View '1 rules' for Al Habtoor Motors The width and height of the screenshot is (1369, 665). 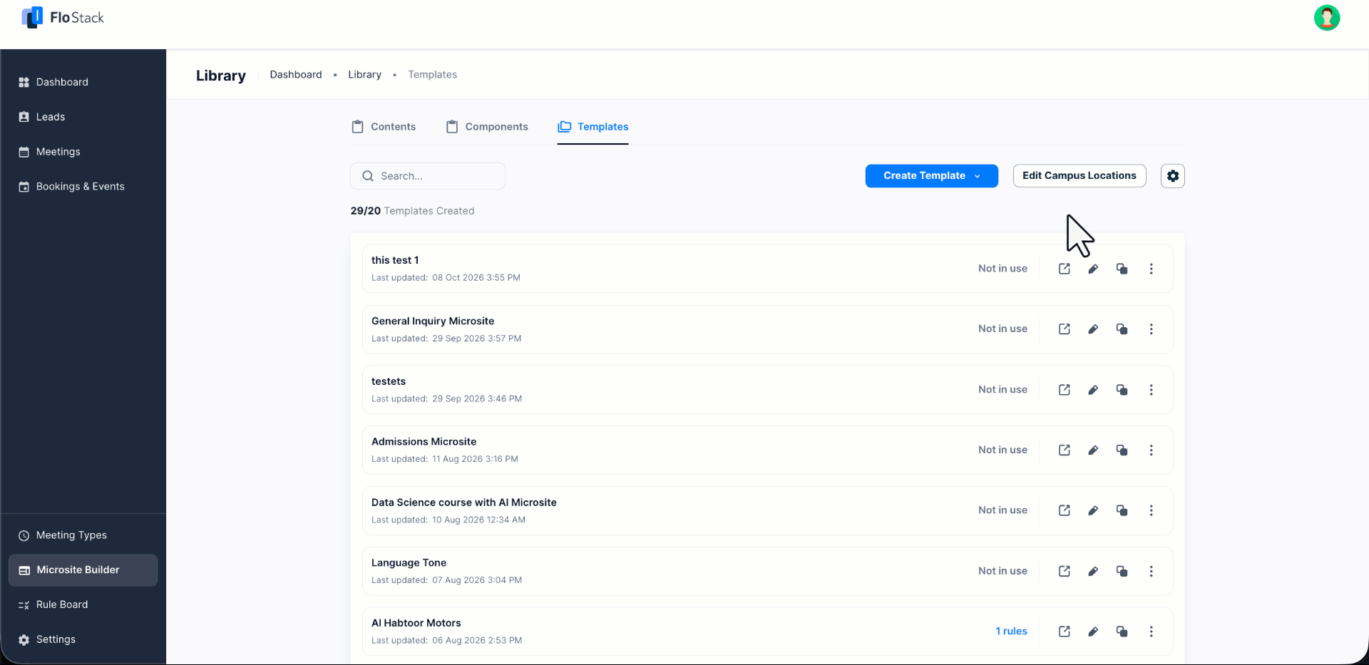tap(1011, 632)
